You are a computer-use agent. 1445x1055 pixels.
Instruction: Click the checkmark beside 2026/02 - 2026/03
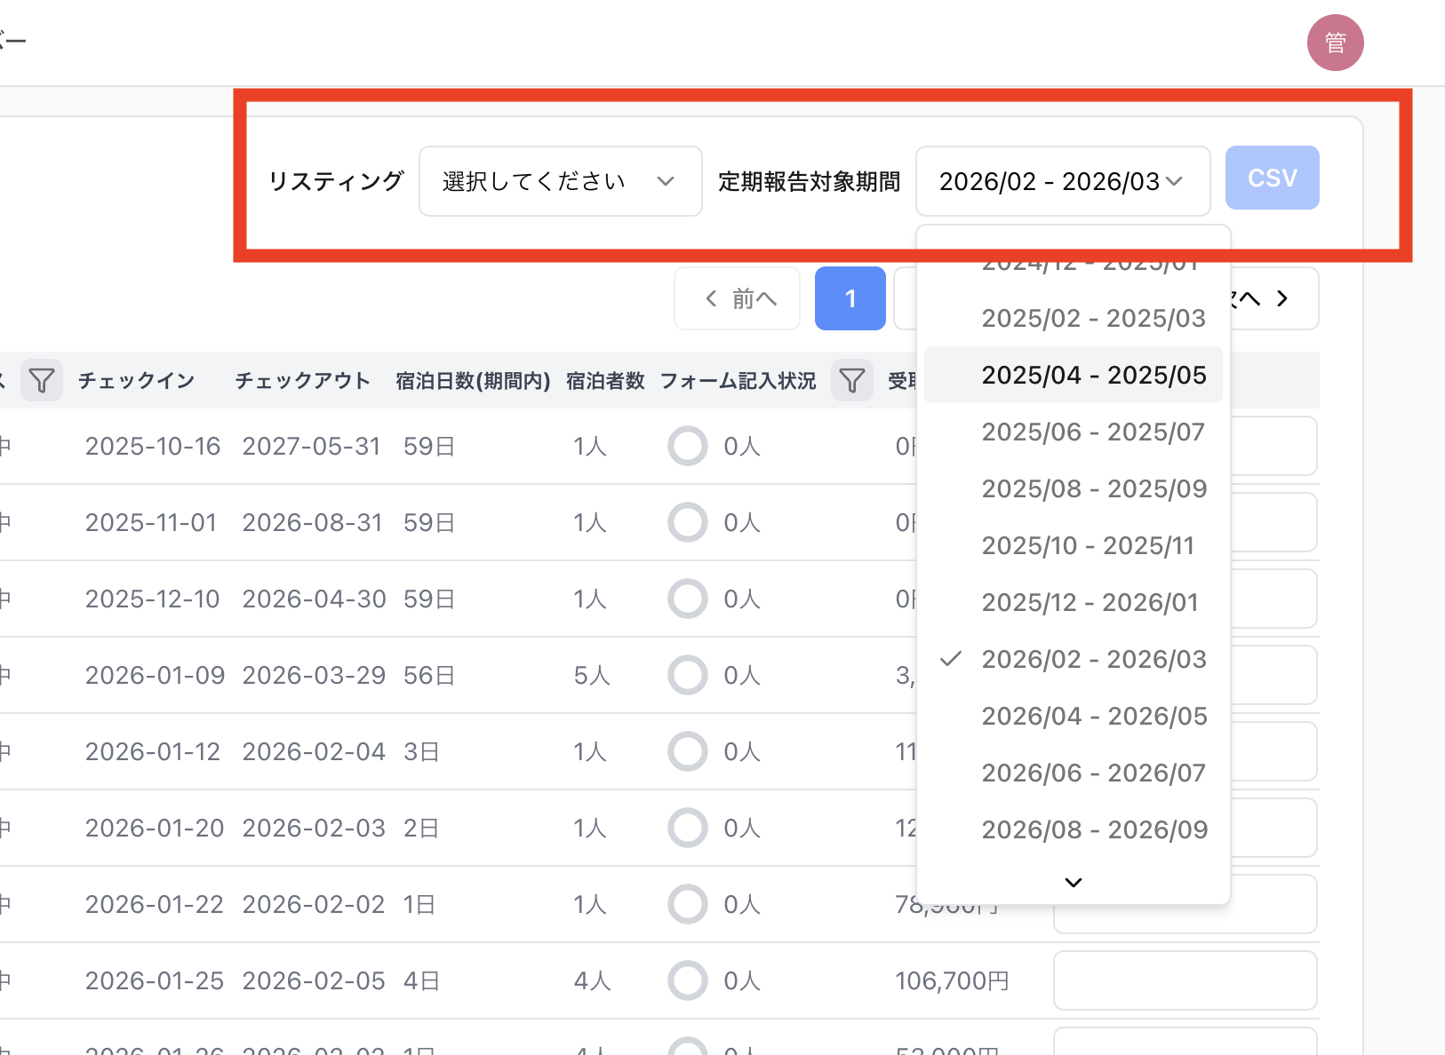point(951,659)
